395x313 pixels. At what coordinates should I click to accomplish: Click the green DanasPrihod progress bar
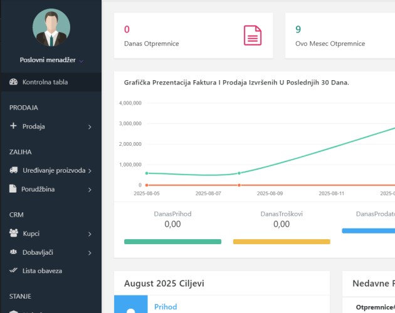pyautogui.click(x=172, y=242)
